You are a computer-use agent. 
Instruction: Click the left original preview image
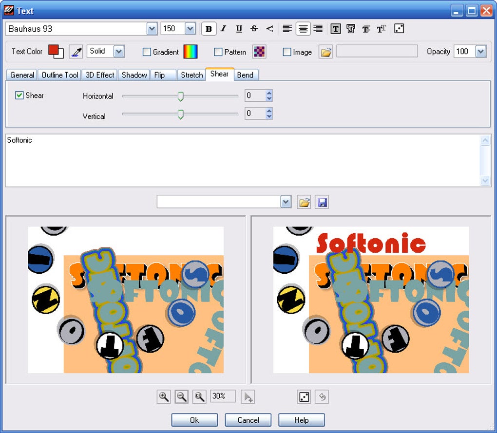[126, 300]
